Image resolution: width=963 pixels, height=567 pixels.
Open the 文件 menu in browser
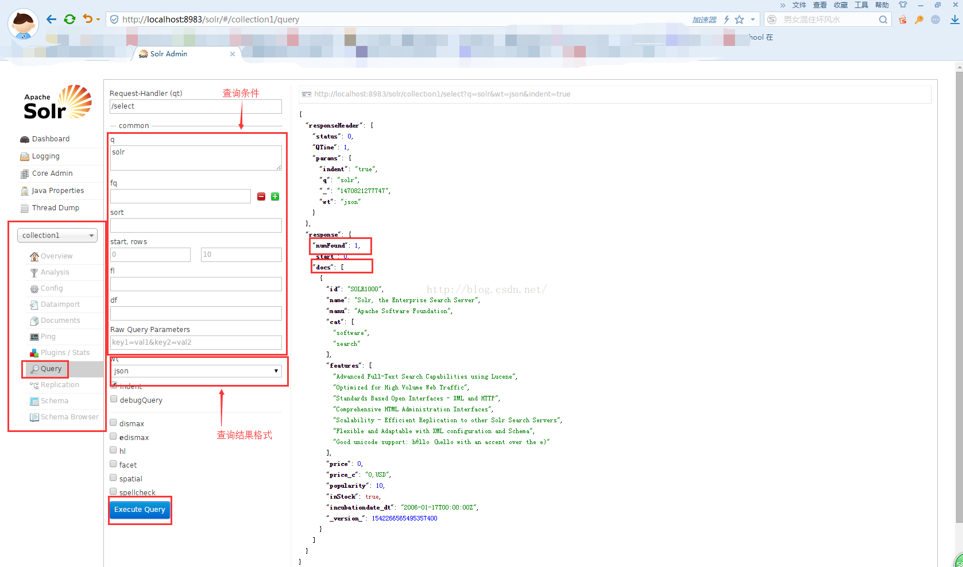click(x=799, y=5)
